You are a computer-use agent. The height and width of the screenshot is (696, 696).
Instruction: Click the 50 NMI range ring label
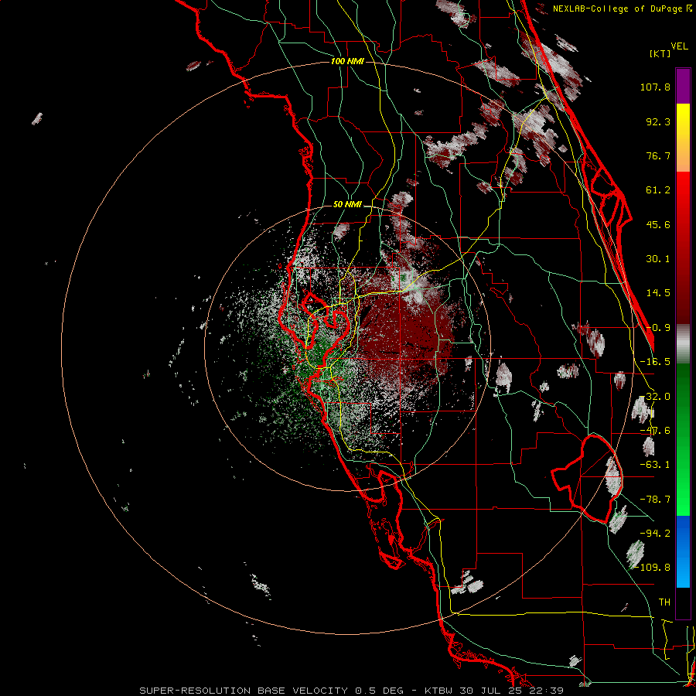click(347, 205)
